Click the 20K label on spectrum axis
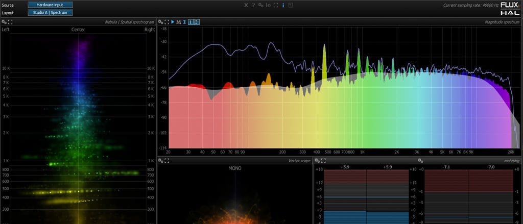Image resolution: width=523 pixels, height=224 pixels. pyautogui.click(x=511, y=152)
